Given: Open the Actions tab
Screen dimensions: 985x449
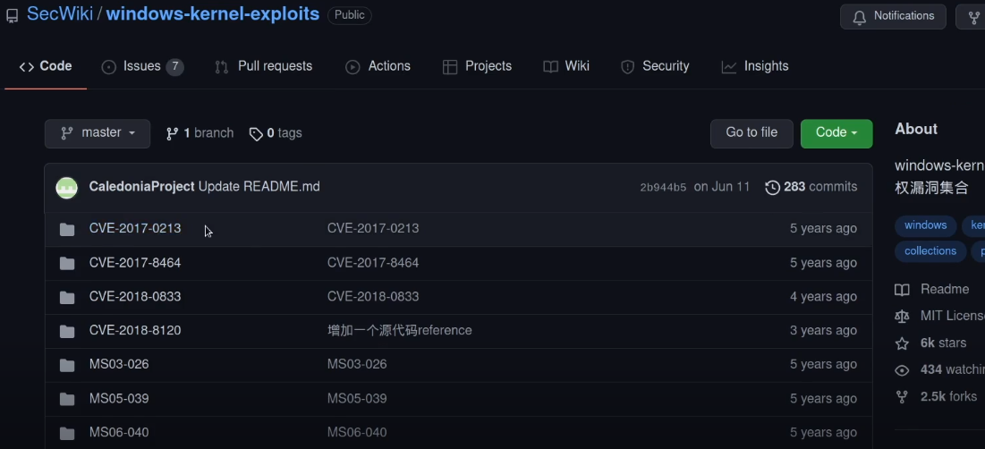Looking at the screenshot, I should pyautogui.click(x=378, y=66).
